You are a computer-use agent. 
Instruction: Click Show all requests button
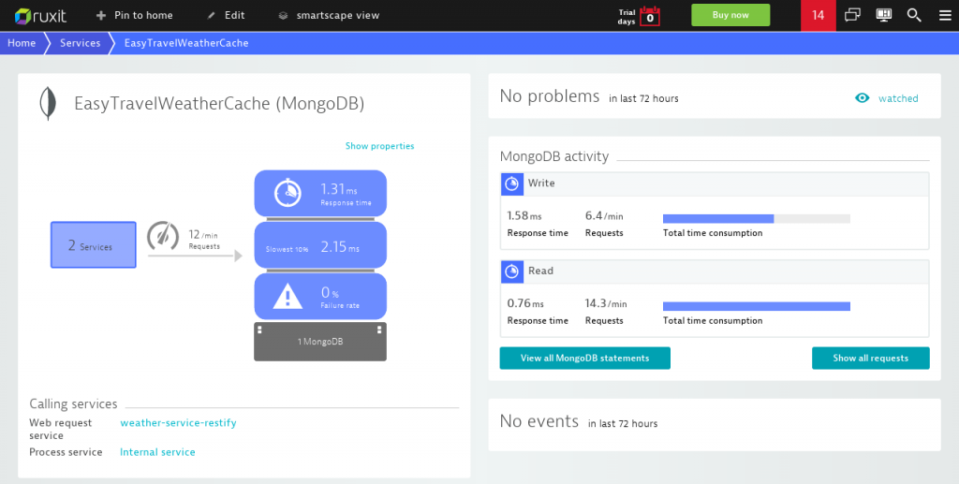870,359
